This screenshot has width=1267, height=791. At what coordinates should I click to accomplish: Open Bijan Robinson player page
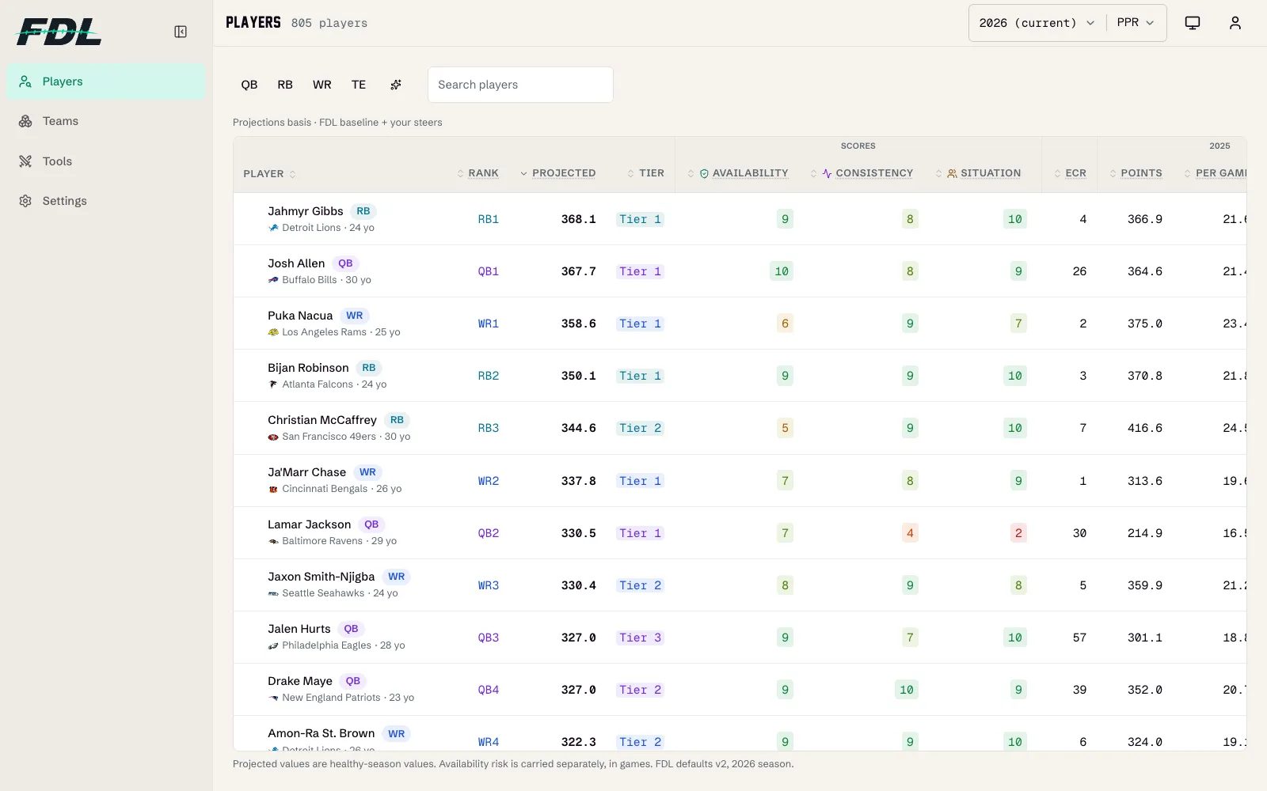click(x=308, y=368)
